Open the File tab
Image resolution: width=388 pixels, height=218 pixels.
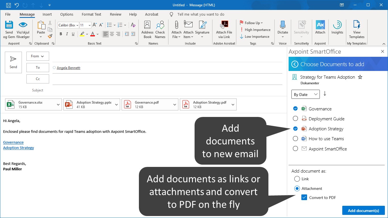point(8,14)
